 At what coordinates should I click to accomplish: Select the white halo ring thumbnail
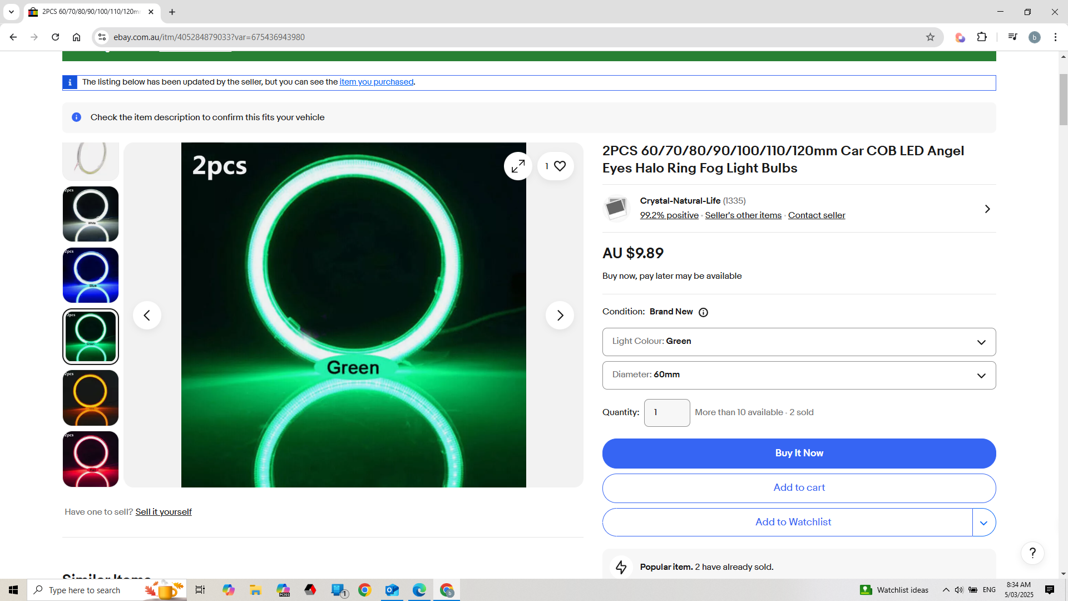point(91,214)
